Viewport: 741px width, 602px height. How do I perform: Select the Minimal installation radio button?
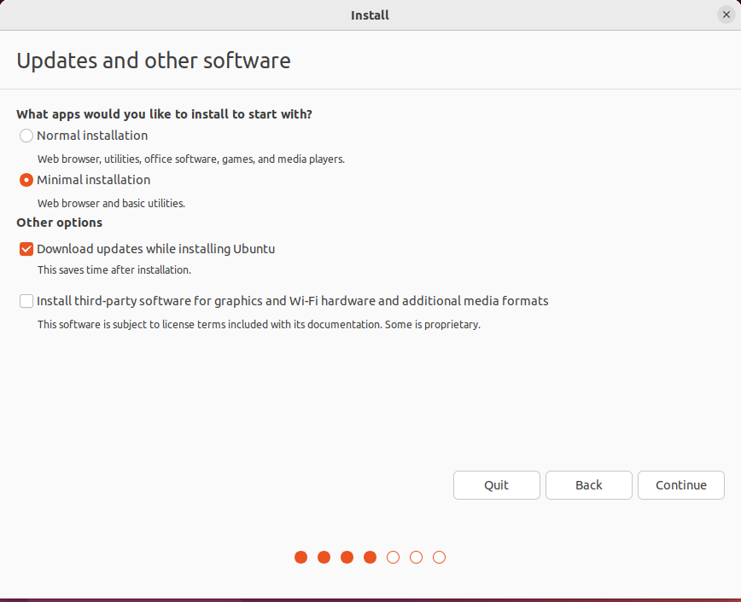pyautogui.click(x=26, y=181)
